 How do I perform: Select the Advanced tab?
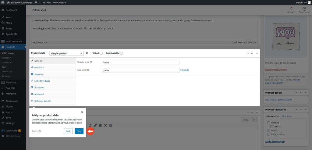52,94
